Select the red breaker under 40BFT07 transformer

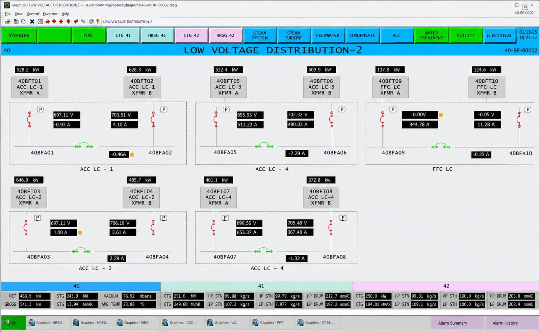(213, 227)
